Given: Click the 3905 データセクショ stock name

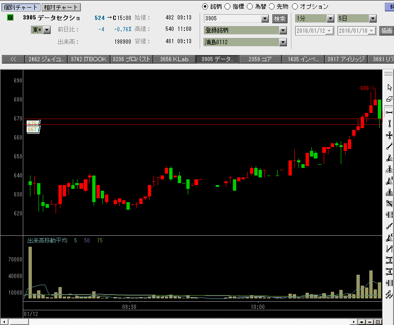Looking at the screenshot, I should pos(51,18).
